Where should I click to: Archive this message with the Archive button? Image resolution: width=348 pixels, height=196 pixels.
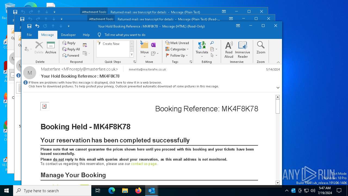coord(51,48)
